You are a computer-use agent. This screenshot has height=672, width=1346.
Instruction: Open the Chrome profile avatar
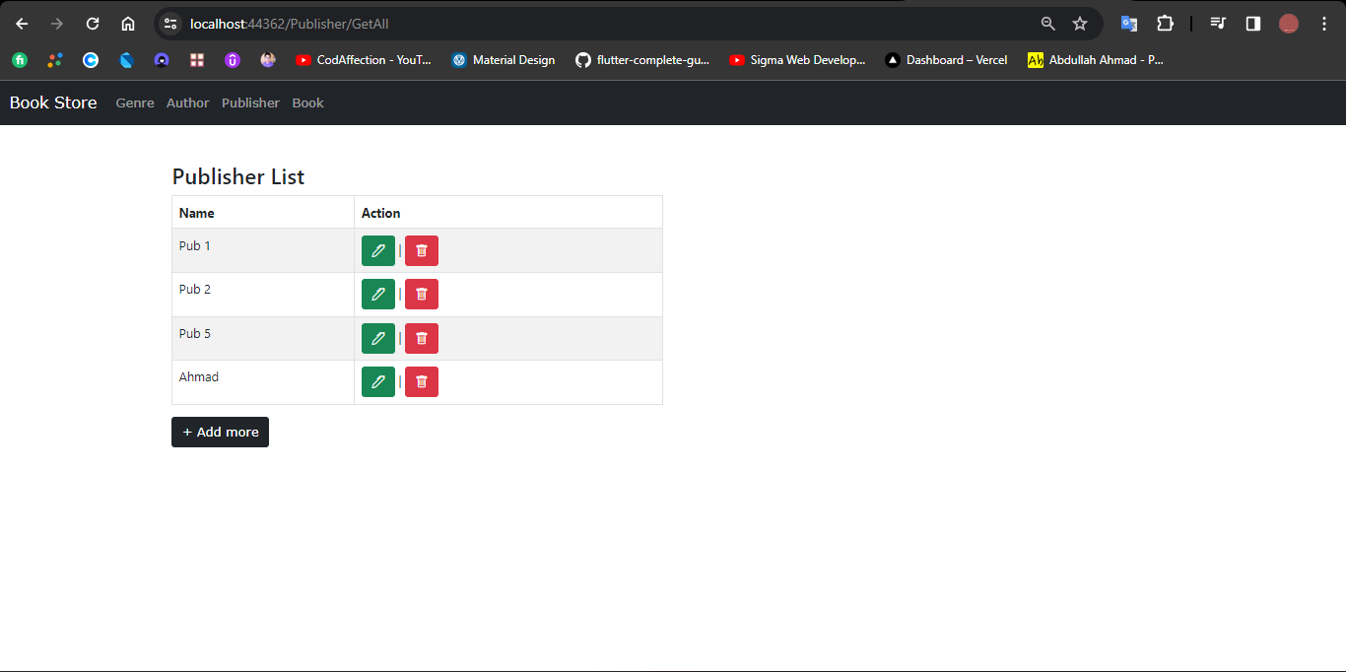[1289, 24]
